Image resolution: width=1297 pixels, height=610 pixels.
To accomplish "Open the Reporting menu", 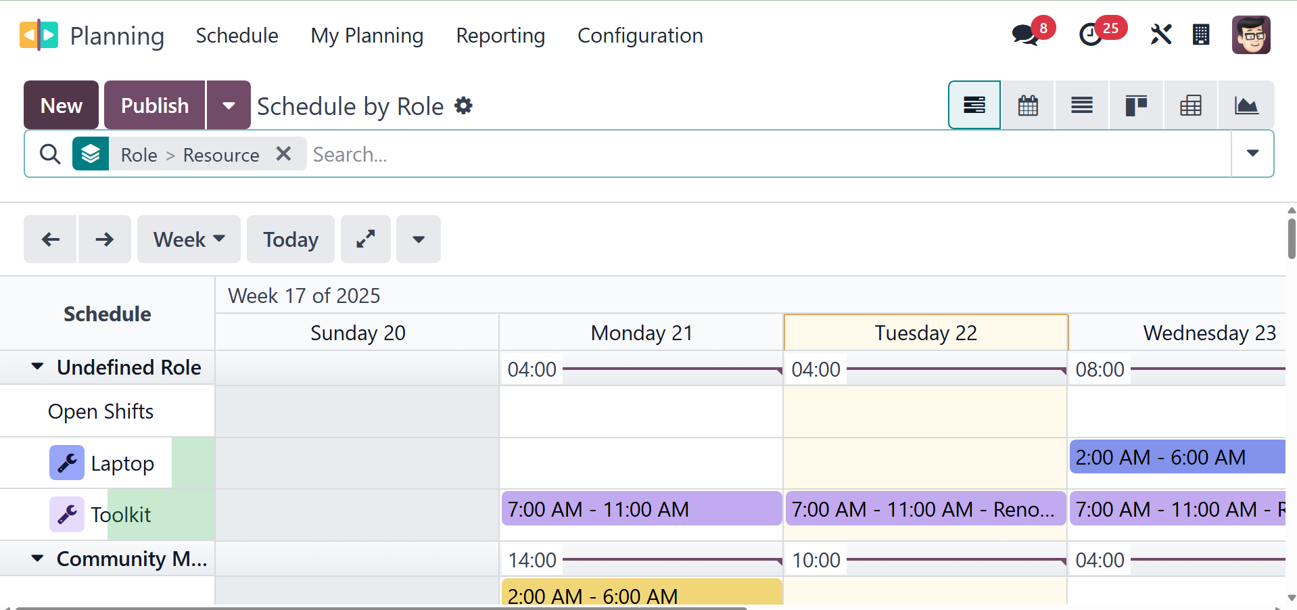I will coord(500,35).
